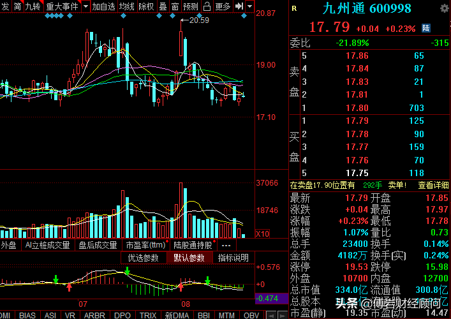Click the 委比 value -21.89%
451x319 pixels.
(x=352, y=43)
